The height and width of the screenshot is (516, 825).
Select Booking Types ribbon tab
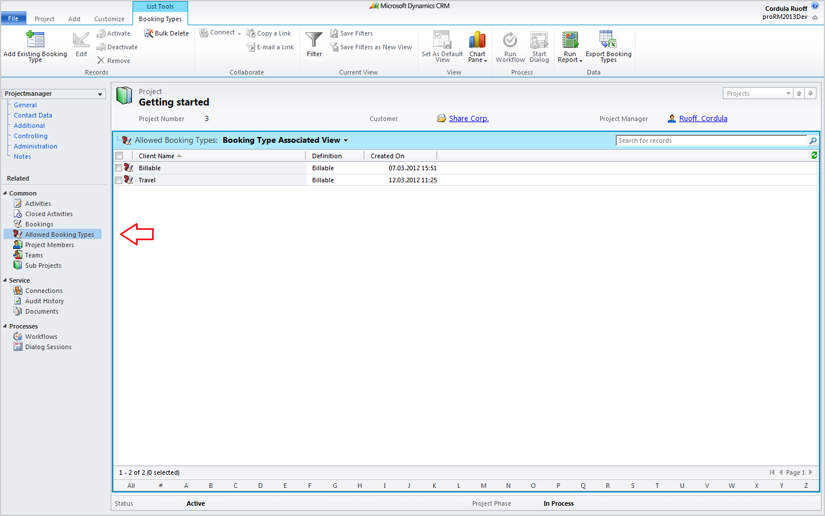[160, 19]
